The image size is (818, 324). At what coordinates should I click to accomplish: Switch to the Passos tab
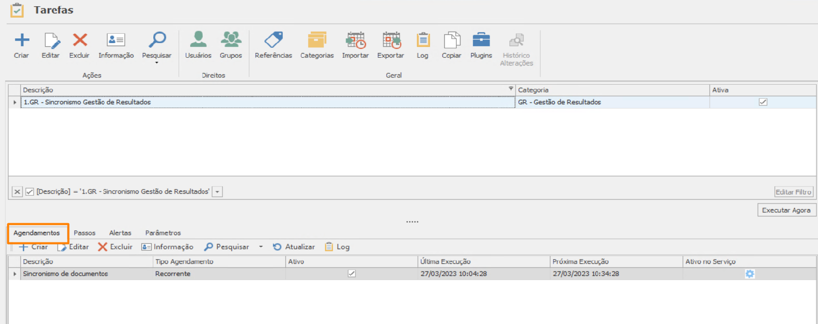tap(85, 233)
